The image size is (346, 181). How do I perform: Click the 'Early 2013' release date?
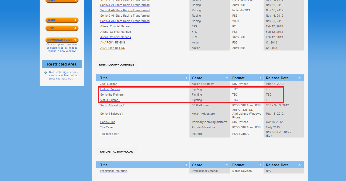pos(273,127)
